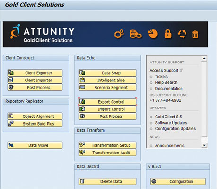217x189 pixels.
Task: Open the Documentation link
Action: pyautogui.click(x=169, y=89)
